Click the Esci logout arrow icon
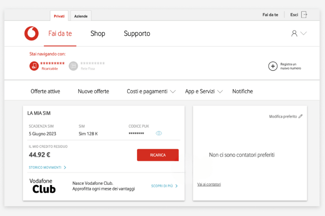This screenshot has width=325, height=216. (x=304, y=15)
